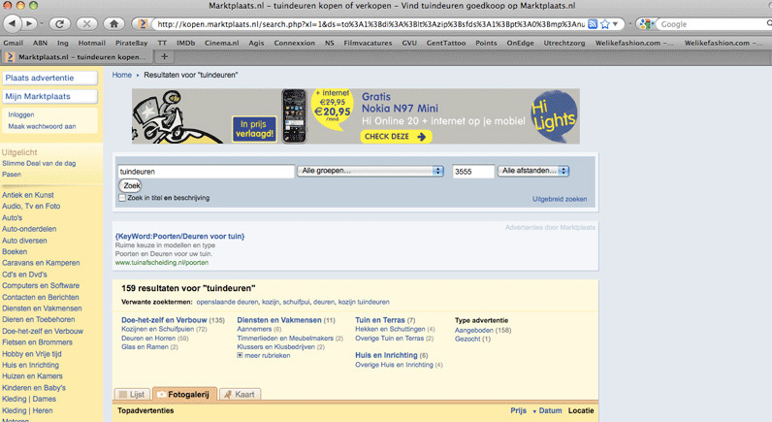Viewport: 772px width, 422px height.
Task: Go forward with the browser forward arrow
Action: pyautogui.click(x=29, y=23)
